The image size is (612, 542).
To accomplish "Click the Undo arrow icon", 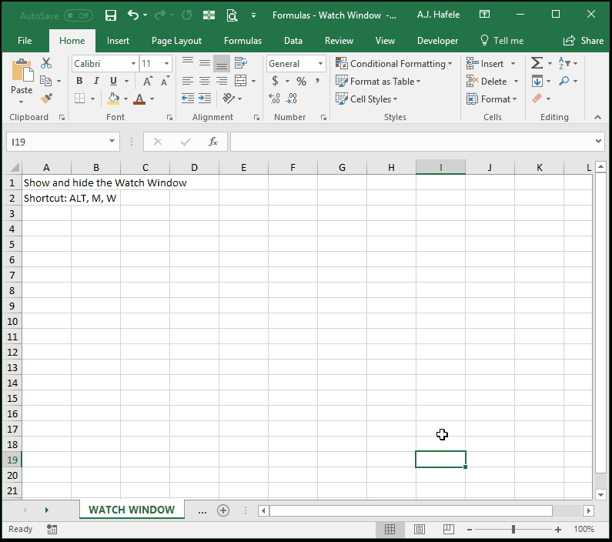I will click(133, 15).
